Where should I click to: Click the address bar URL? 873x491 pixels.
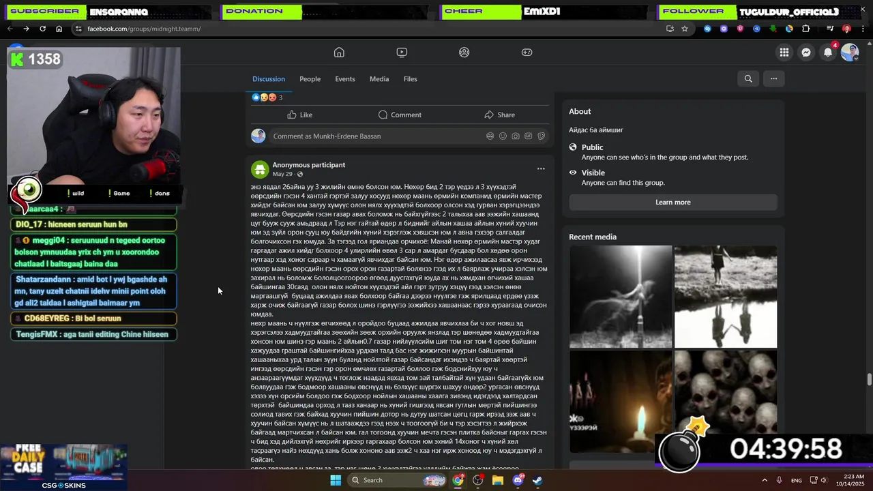click(x=144, y=29)
